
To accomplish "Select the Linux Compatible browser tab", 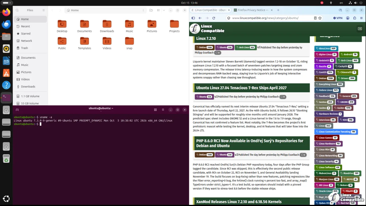I will (x=210, y=10).
